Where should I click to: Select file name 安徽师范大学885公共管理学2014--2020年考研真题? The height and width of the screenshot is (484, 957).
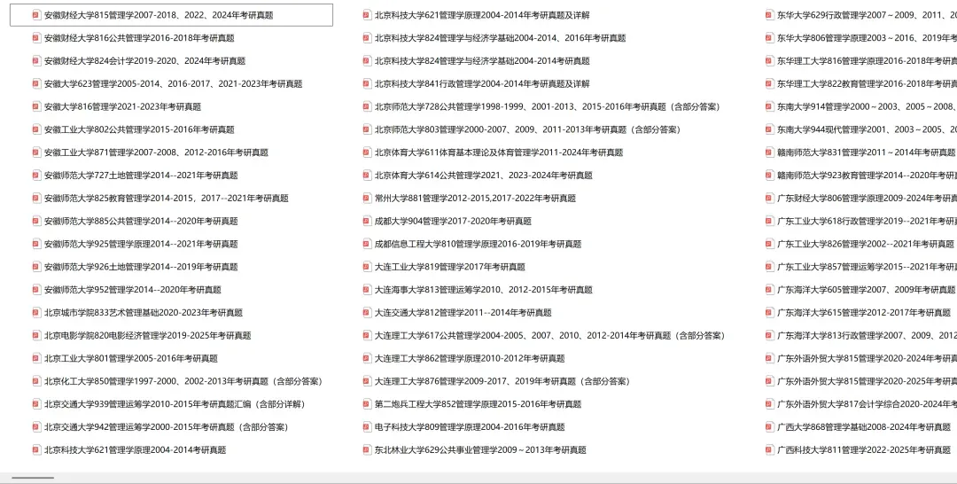[x=141, y=221]
